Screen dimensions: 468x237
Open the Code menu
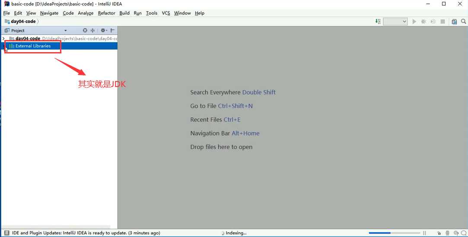[68, 13]
